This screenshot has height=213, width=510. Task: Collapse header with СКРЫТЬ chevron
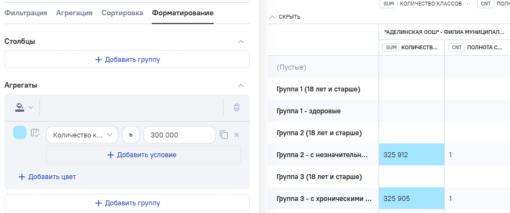coord(285,17)
